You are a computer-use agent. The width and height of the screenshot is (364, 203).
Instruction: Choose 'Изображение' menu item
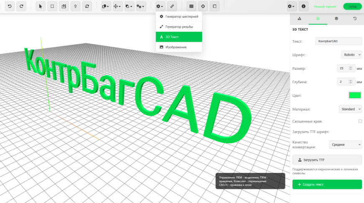179,47
